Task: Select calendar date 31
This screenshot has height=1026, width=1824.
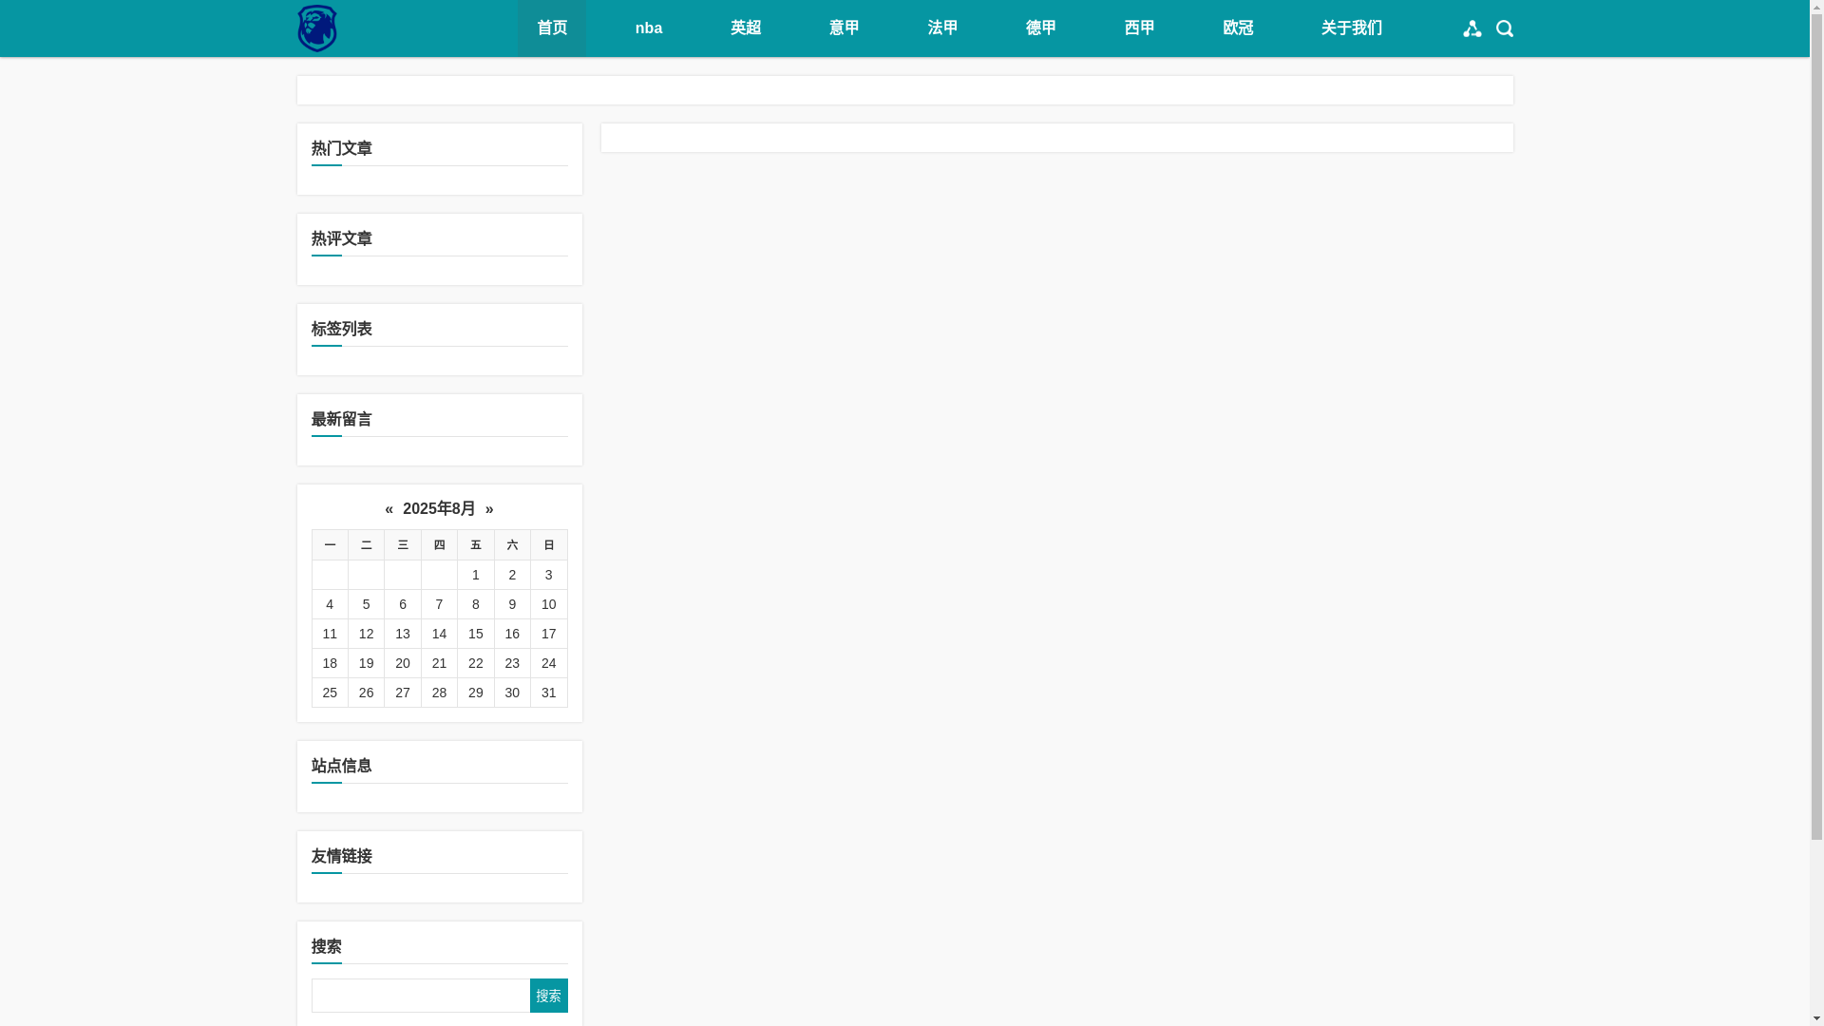Action: click(549, 693)
